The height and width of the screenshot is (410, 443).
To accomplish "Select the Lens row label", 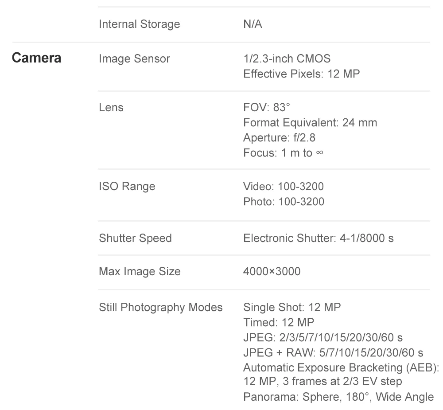I will point(111,108).
